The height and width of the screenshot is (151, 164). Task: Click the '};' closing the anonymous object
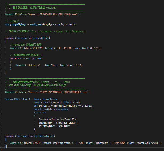35,129
